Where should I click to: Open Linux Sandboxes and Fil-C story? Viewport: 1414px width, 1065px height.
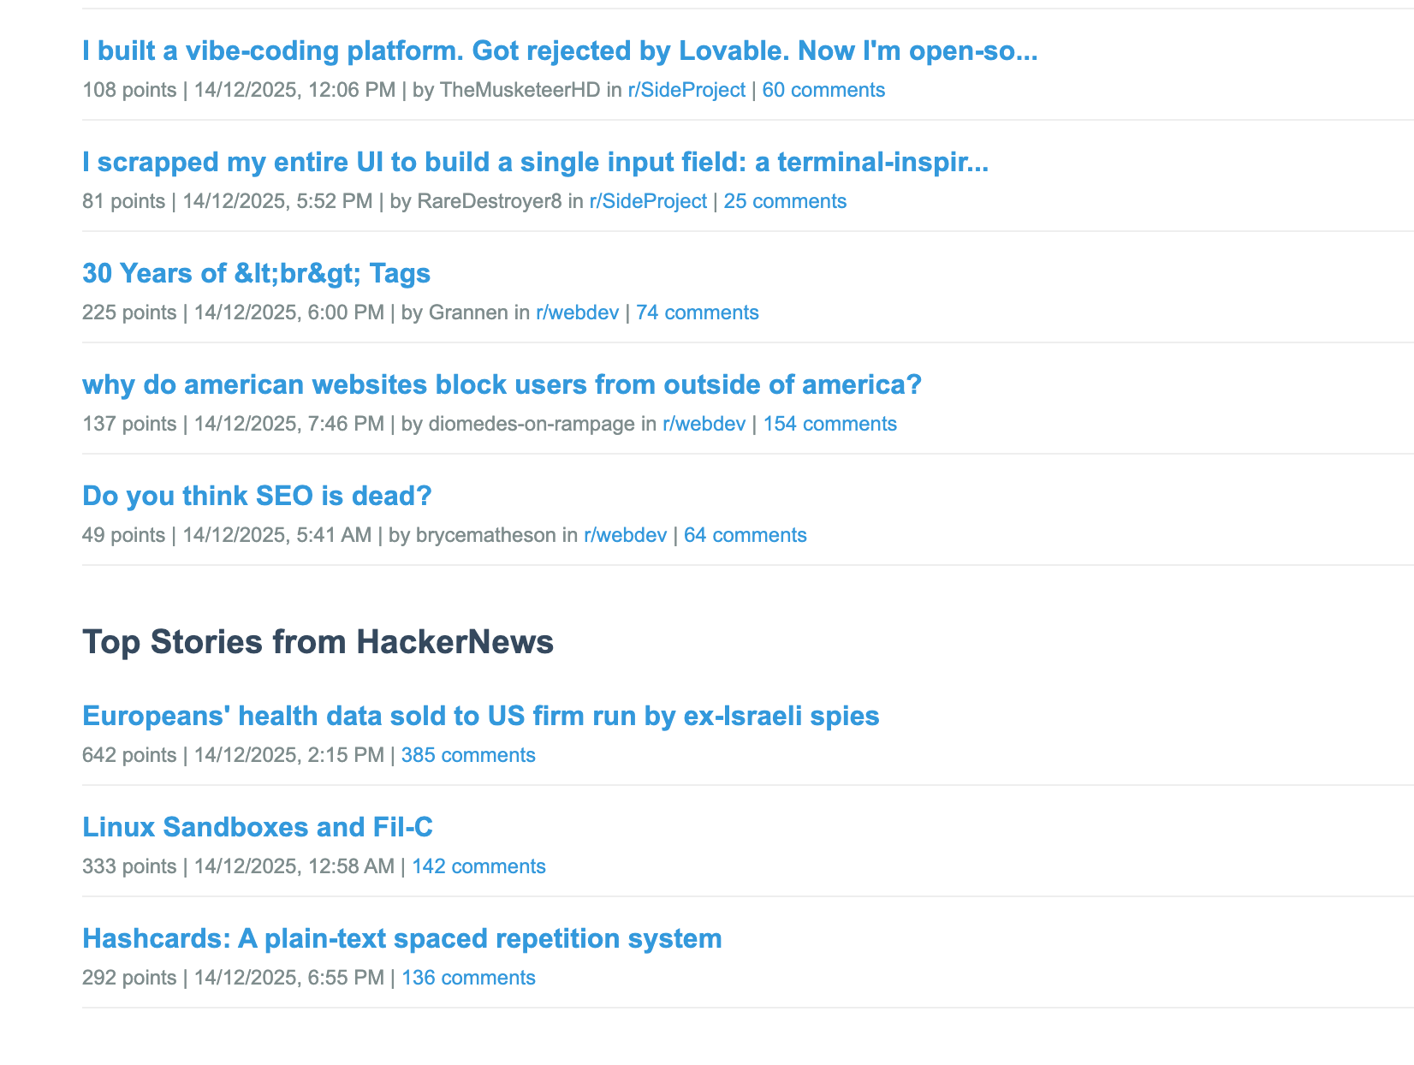(258, 827)
